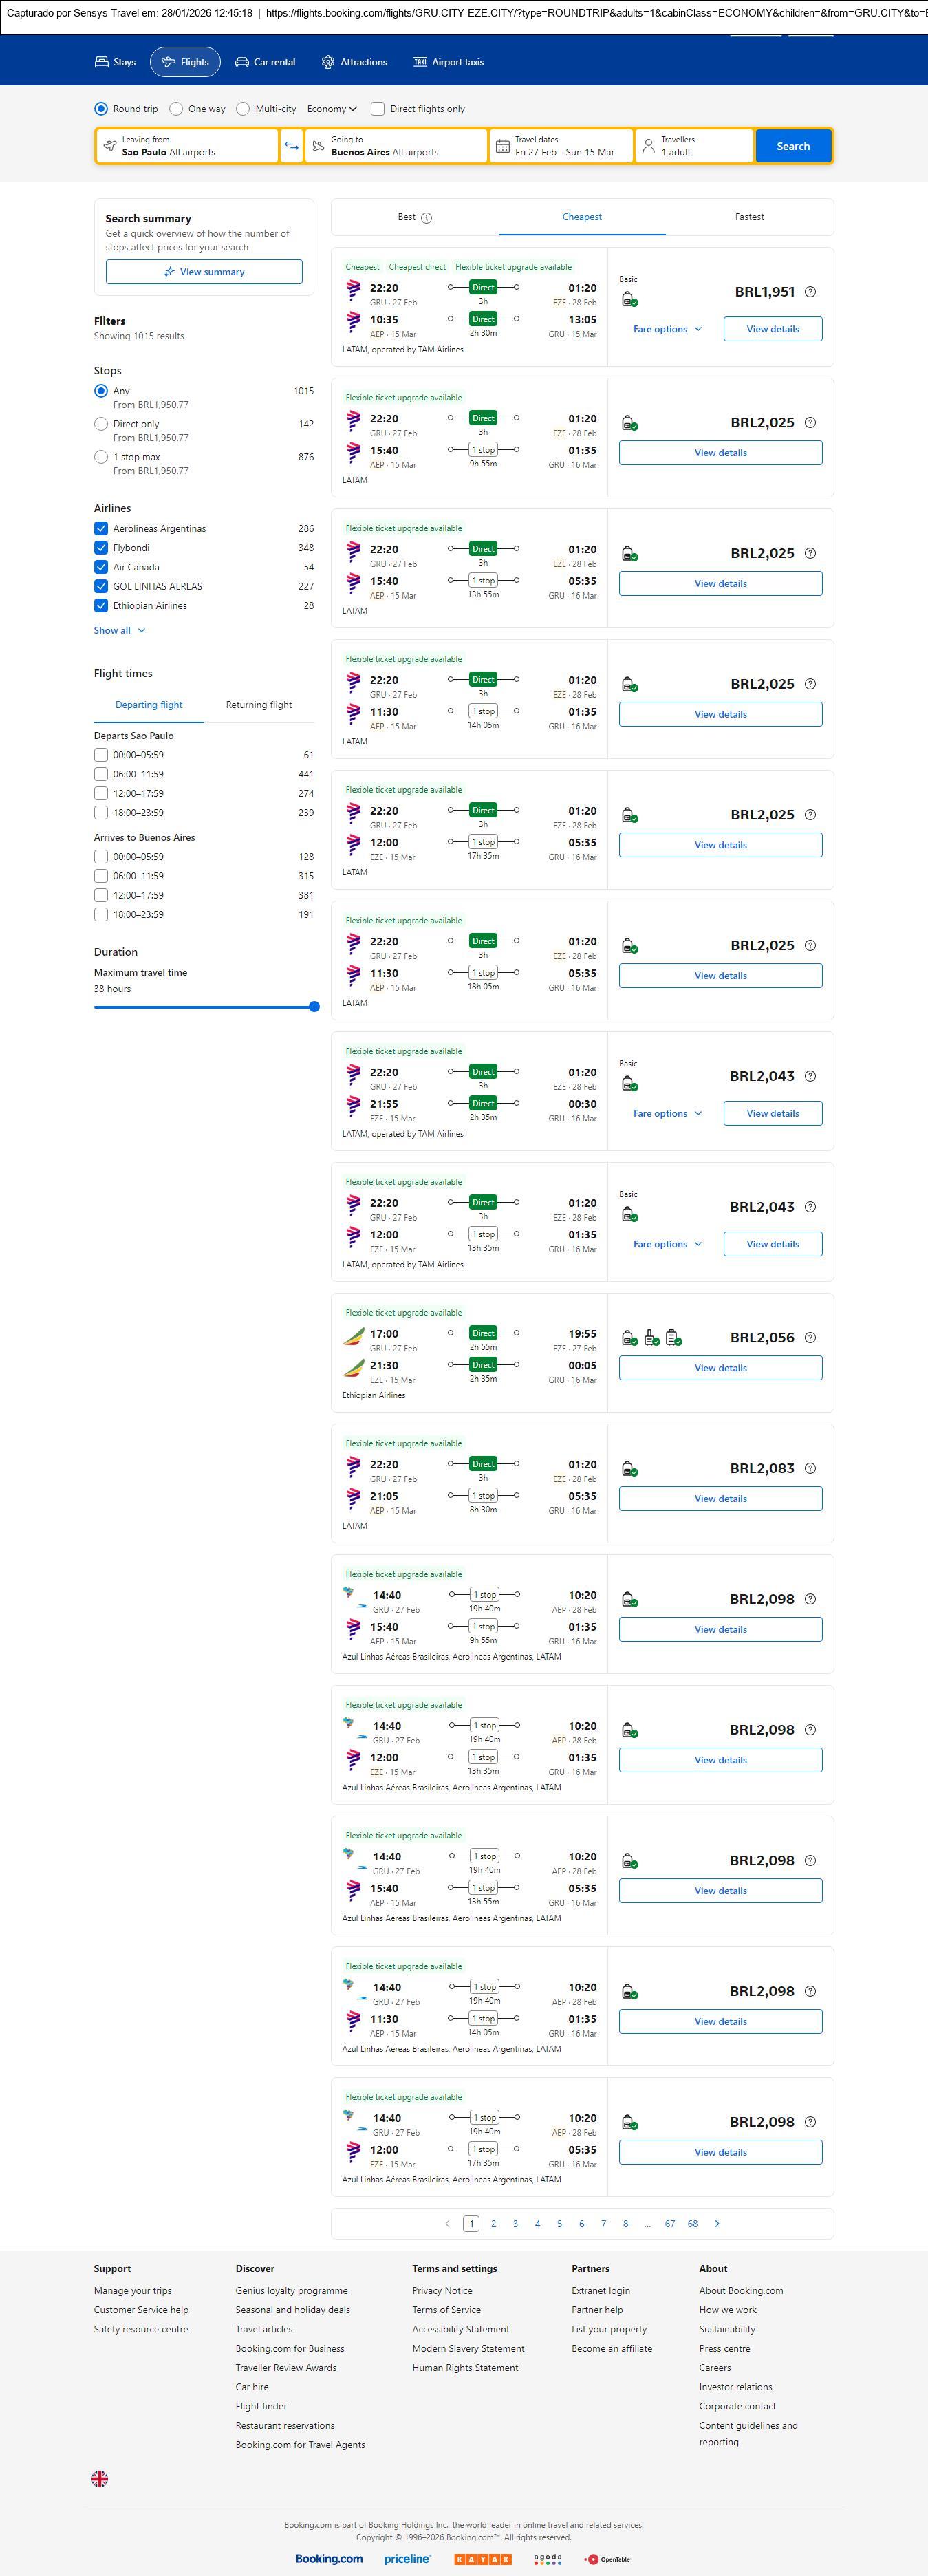Click the Attractions icon in top navigation

click(328, 62)
